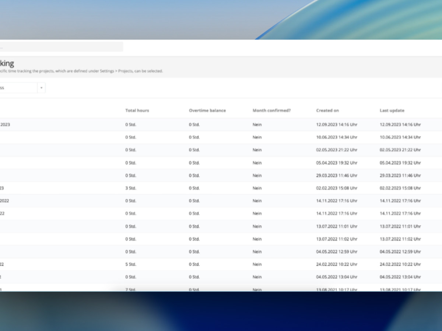442x331 pixels.
Task: Click "Nein" in the 02.02.2023 row
Action: tap(257, 188)
